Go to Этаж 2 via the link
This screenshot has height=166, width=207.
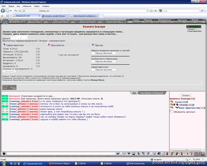point(192,29)
